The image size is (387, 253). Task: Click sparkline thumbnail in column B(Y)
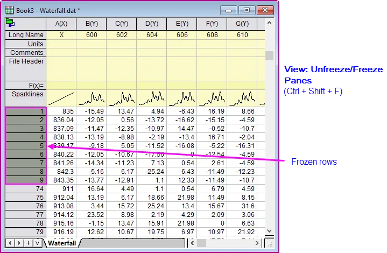click(92, 99)
